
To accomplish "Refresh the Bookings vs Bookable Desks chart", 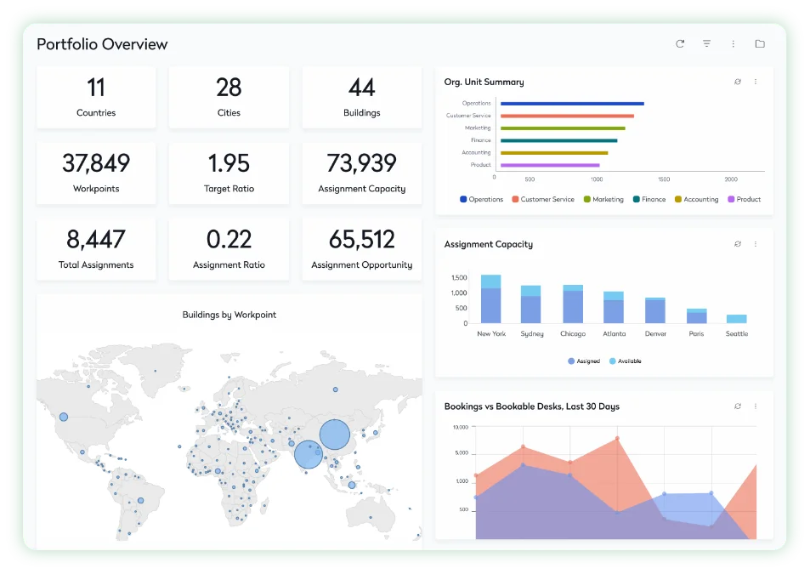I will click(738, 406).
